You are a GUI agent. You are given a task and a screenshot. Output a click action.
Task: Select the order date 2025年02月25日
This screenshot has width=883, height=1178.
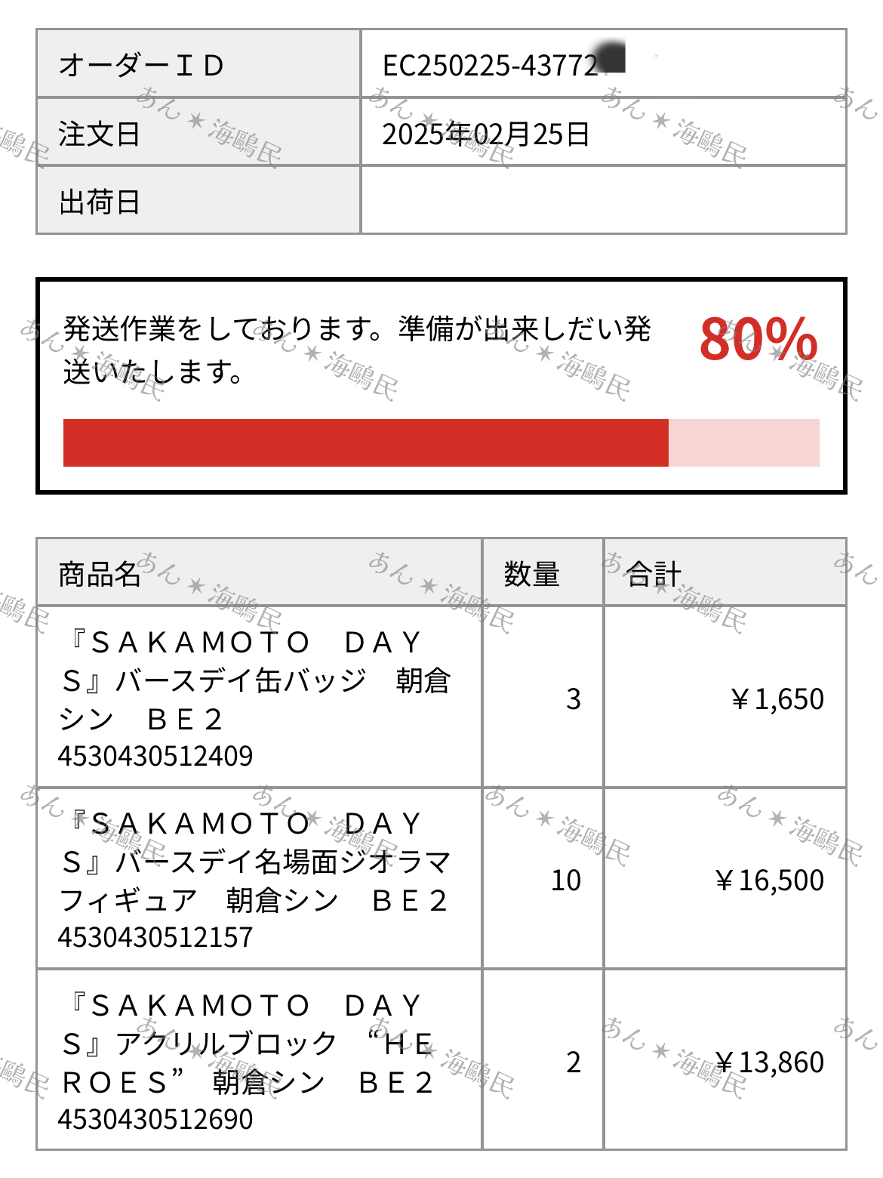tap(486, 134)
